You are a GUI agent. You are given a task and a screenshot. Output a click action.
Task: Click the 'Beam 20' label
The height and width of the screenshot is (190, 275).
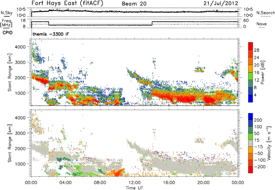coord(134,4)
